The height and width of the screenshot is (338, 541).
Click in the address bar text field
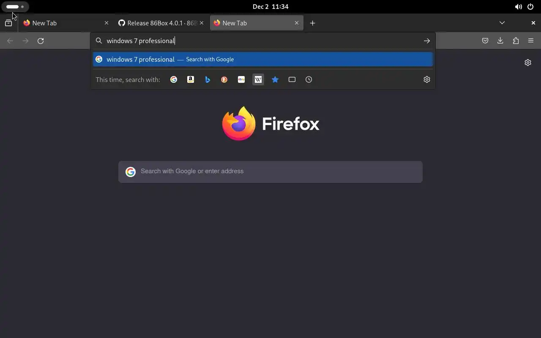click(262, 41)
